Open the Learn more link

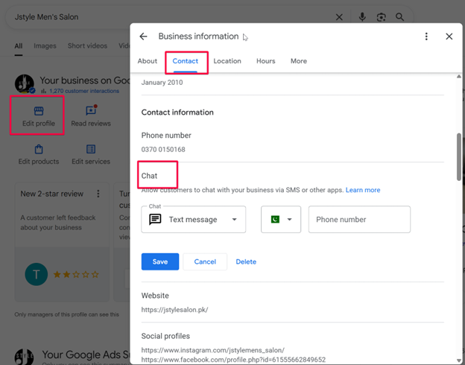coord(363,190)
